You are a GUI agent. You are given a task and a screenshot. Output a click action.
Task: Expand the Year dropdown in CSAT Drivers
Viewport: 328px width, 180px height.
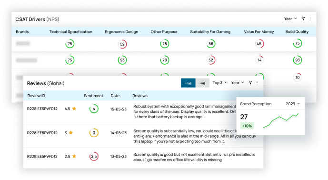(290, 19)
